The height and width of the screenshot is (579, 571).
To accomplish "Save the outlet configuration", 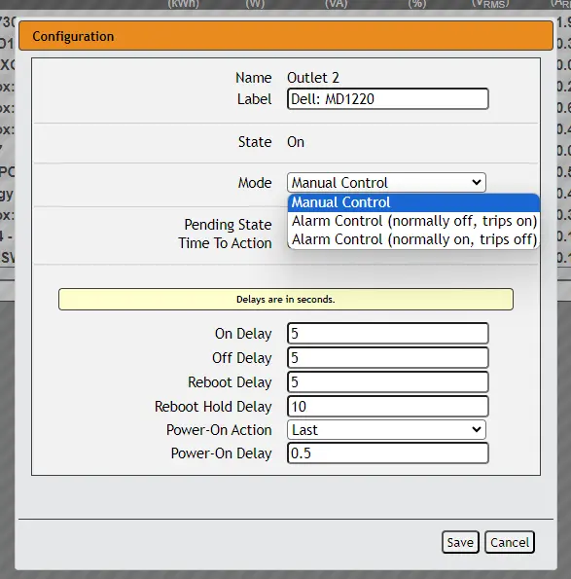I will tap(460, 542).
